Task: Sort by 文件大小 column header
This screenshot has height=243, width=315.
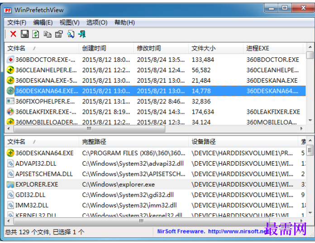Action: point(216,48)
